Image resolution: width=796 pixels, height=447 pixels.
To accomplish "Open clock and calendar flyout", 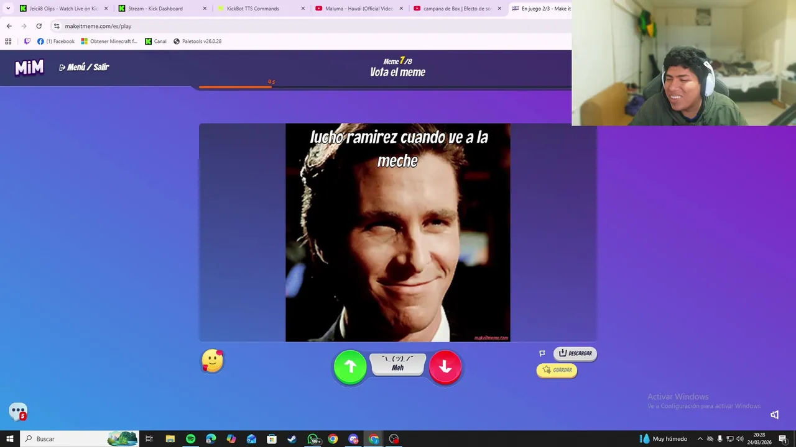I will pyautogui.click(x=759, y=439).
